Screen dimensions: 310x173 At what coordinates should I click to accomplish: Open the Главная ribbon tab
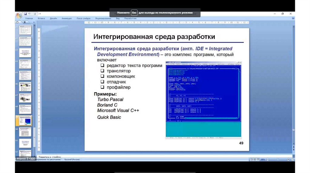click(29, 18)
